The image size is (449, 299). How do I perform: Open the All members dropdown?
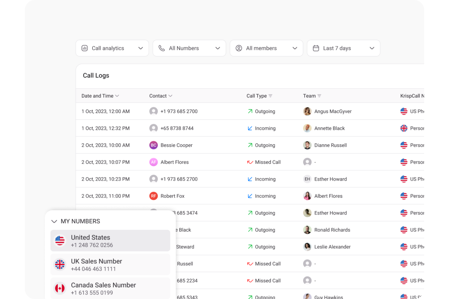click(x=294, y=48)
